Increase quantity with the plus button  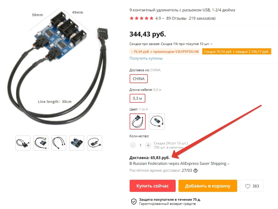(148, 145)
